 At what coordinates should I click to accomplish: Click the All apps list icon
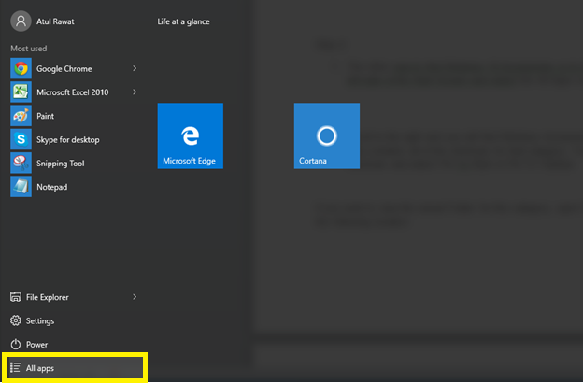pos(16,367)
